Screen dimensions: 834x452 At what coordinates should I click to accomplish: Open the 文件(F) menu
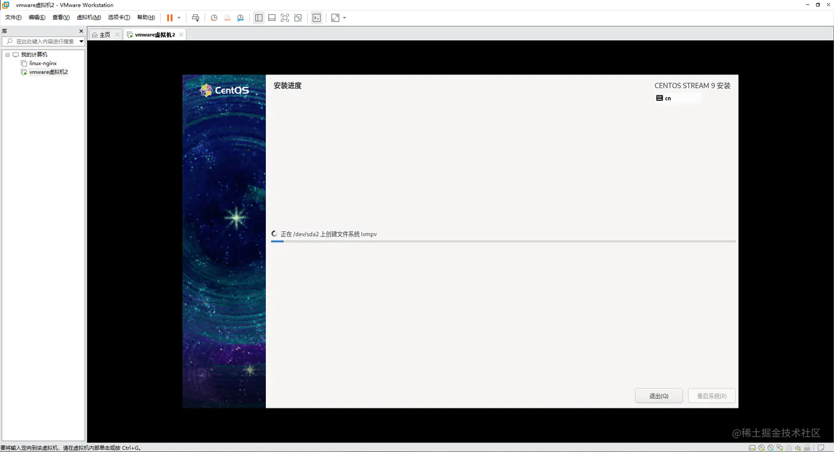point(13,18)
